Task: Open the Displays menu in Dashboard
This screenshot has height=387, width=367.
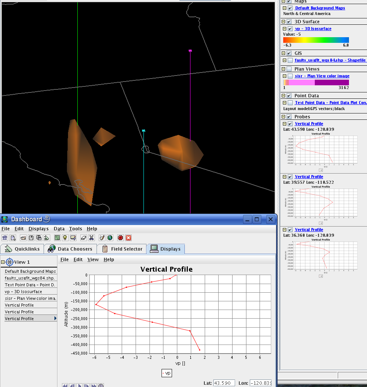Action: pyautogui.click(x=38, y=228)
